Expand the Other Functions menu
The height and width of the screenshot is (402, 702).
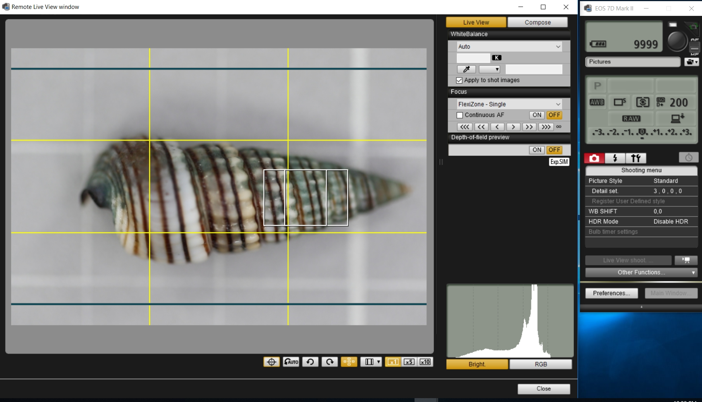[x=641, y=272]
